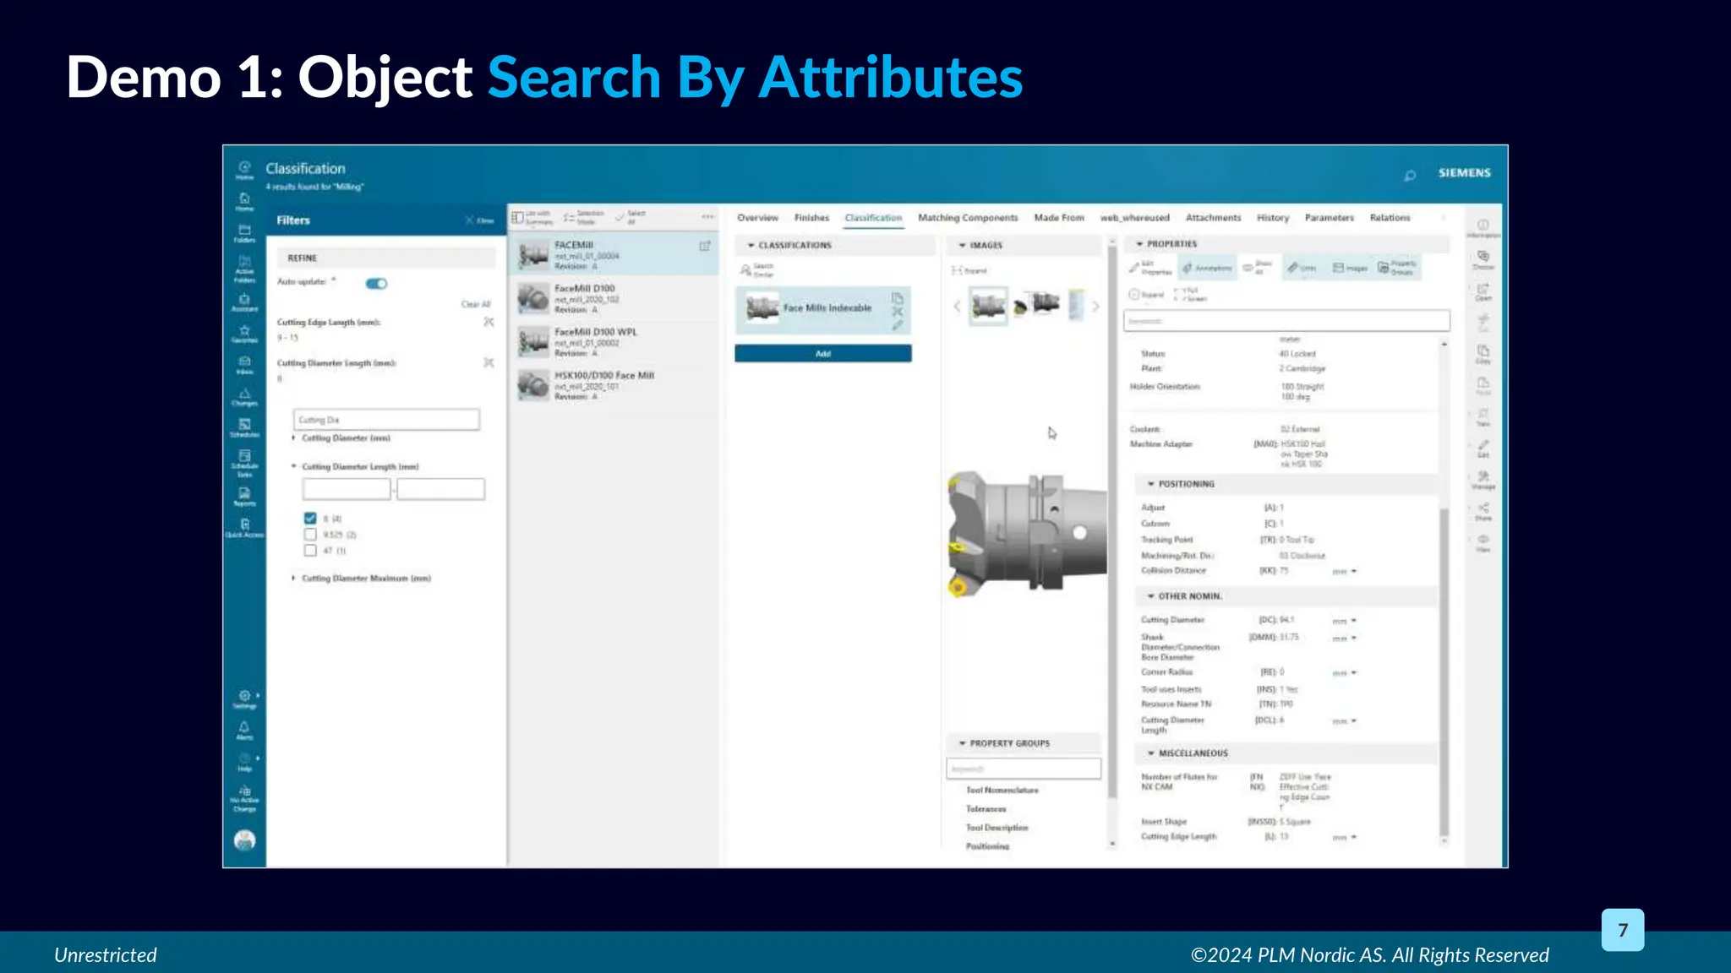Check the 47 (1) value
The height and width of the screenshot is (973, 1731).
pos(310,550)
